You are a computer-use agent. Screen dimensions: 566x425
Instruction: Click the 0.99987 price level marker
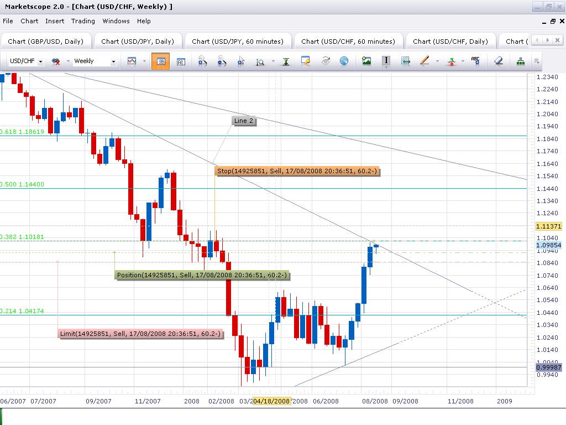click(549, 367)
